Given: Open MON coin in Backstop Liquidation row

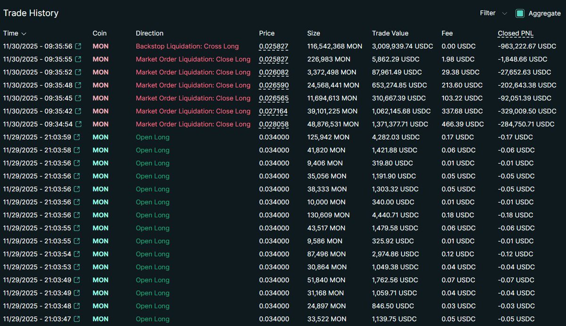Looking at the screenshot, I should click(x=100, y=46).
